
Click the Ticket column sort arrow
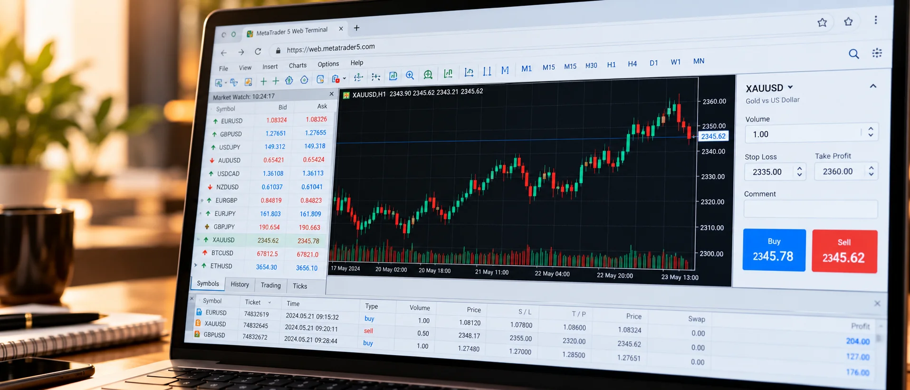click(269, 303)
